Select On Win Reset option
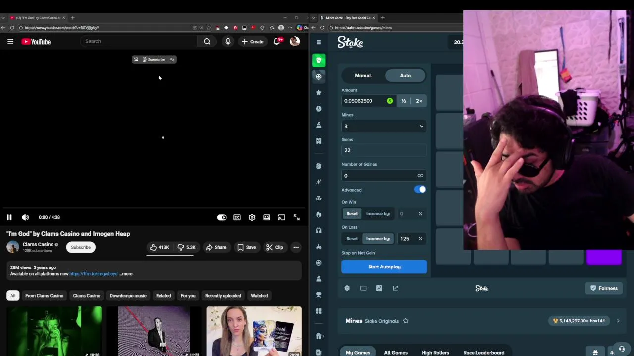Screen dimensions: 634x356 pyautogui.click(x=352, y=214)
